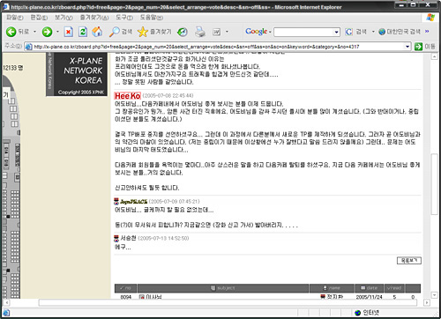Open the View menu

(64, 18)
